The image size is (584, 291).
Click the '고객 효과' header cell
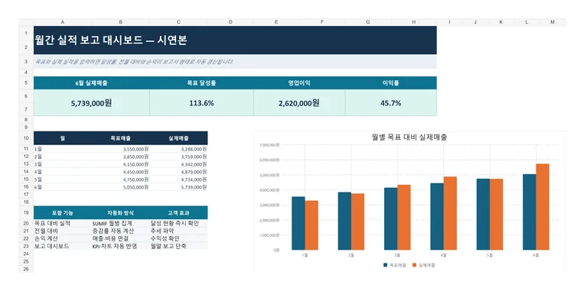pos(179,212)
